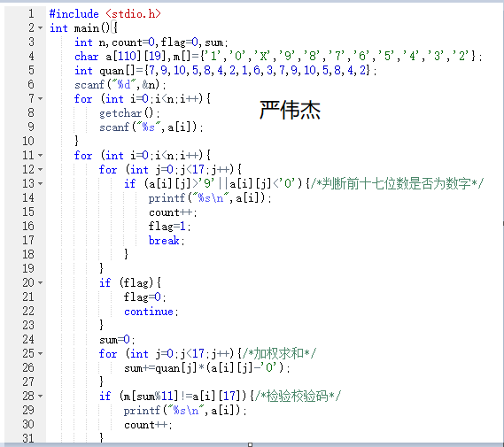Click the sum=0; statement
Screen dimensions: 504x447
tap(117, 339)
